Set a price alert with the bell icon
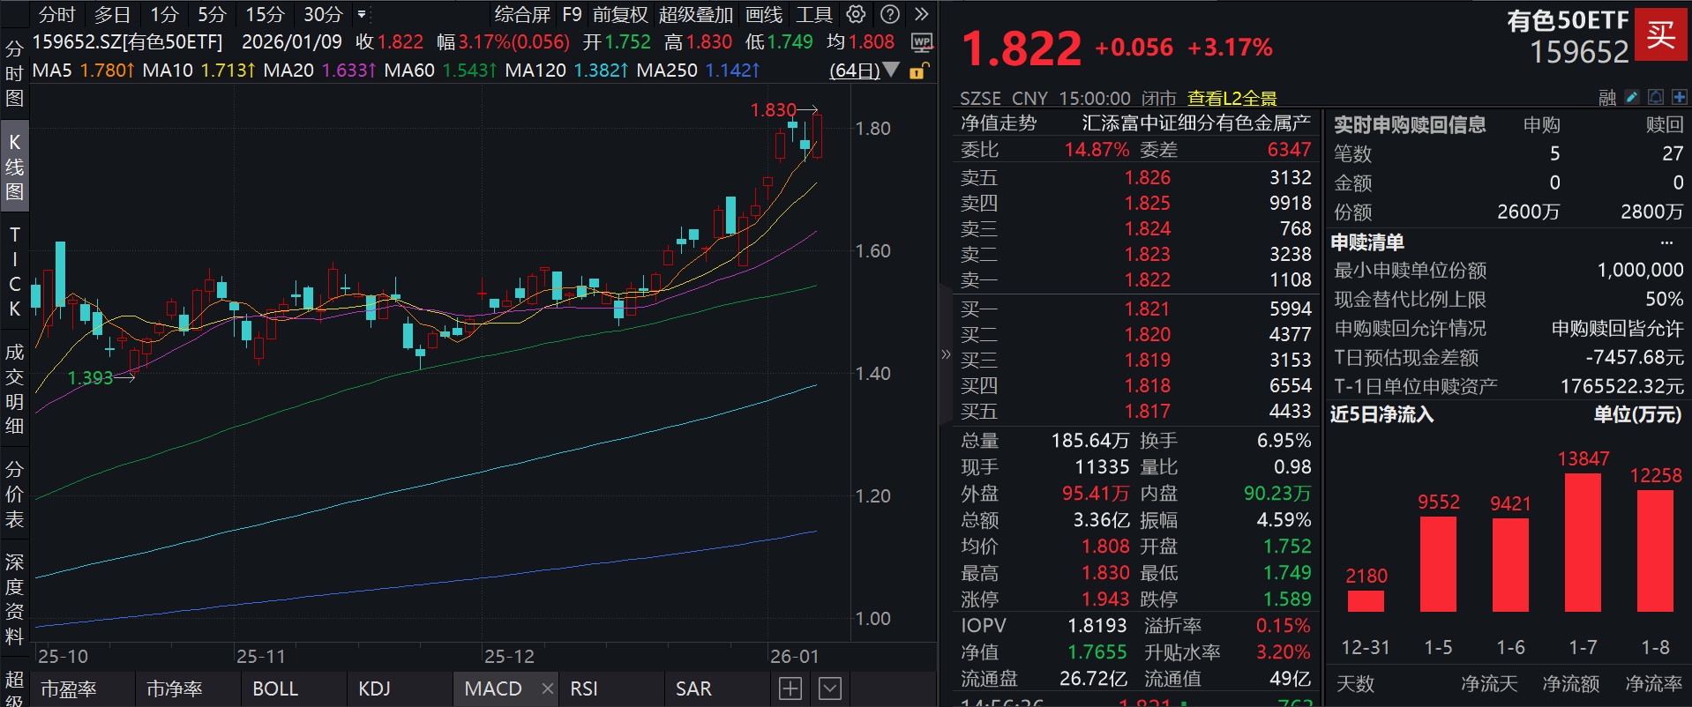 tap(1656, 97)
